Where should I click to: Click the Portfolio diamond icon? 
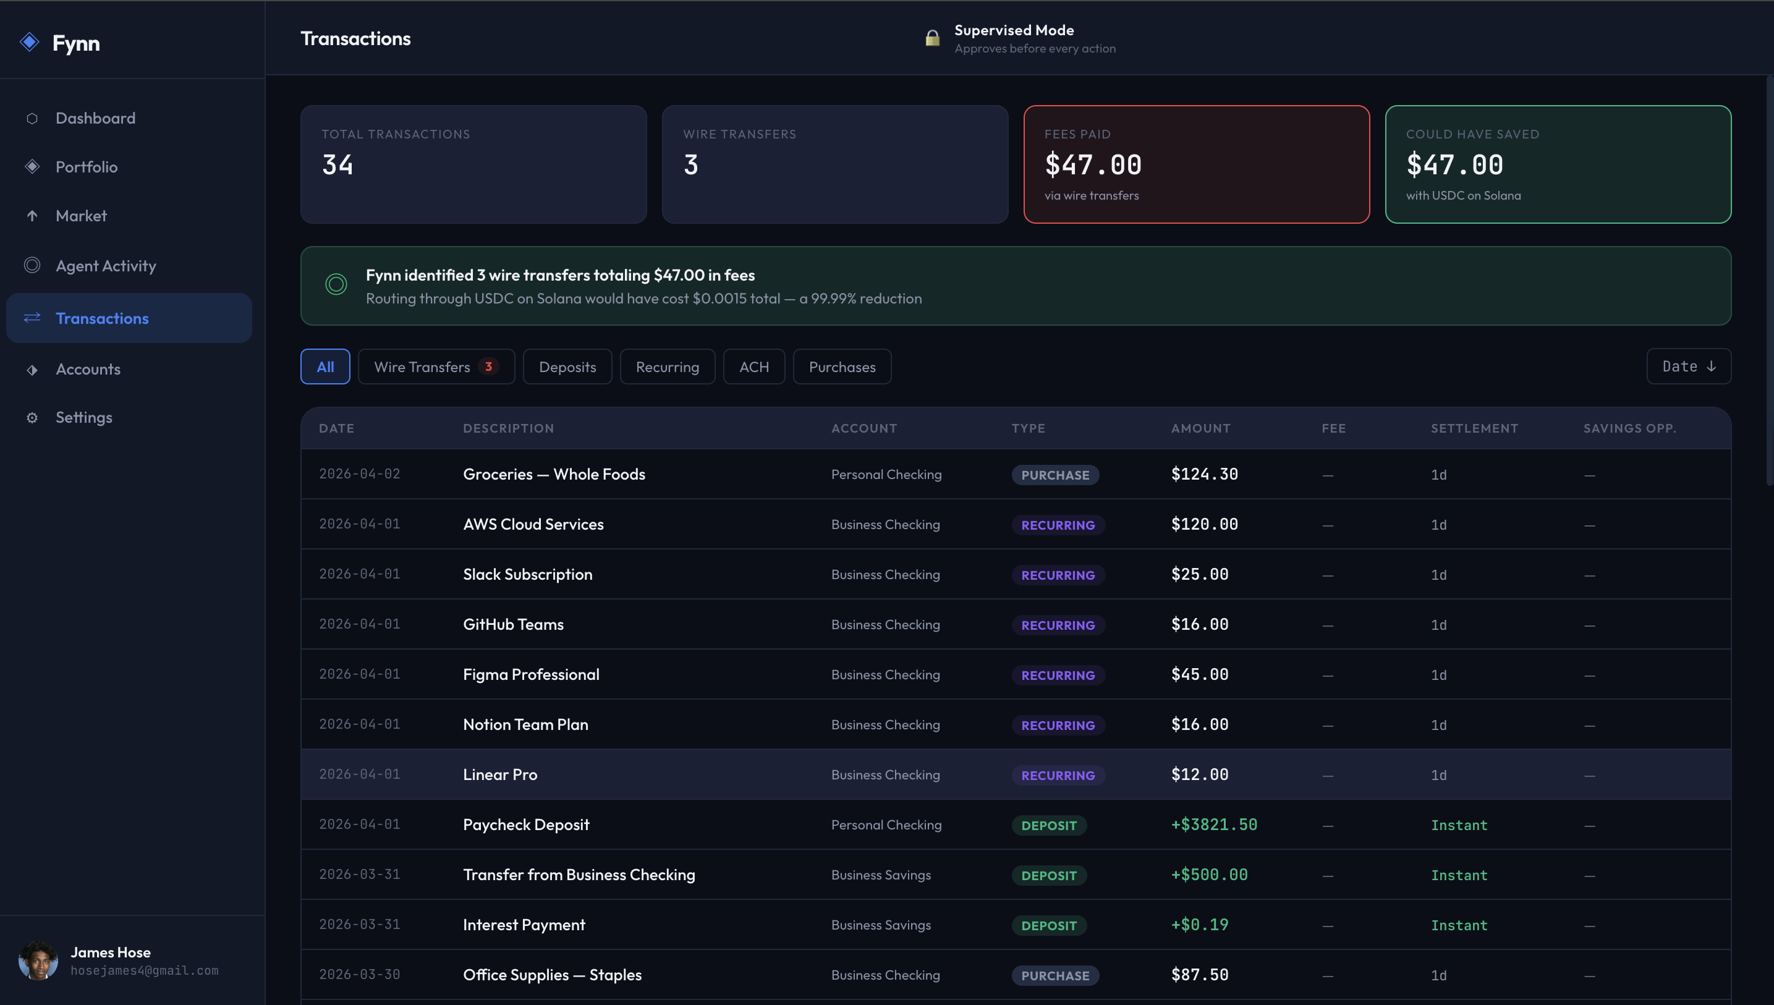pos(32,167)
